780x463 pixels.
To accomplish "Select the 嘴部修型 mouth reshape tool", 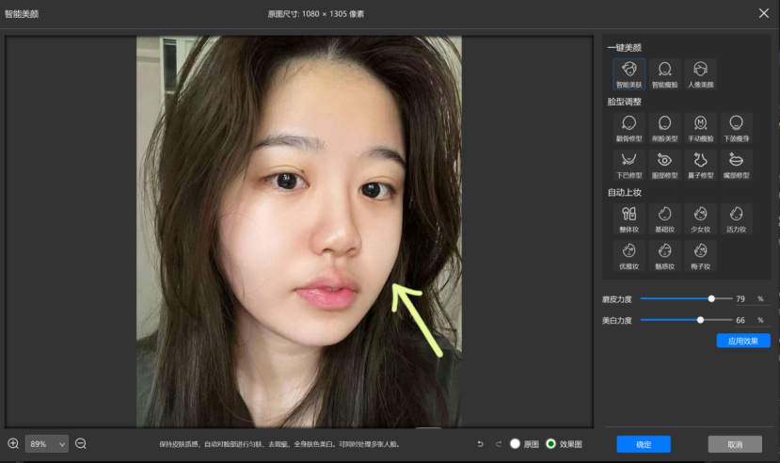I will point(736,165).
